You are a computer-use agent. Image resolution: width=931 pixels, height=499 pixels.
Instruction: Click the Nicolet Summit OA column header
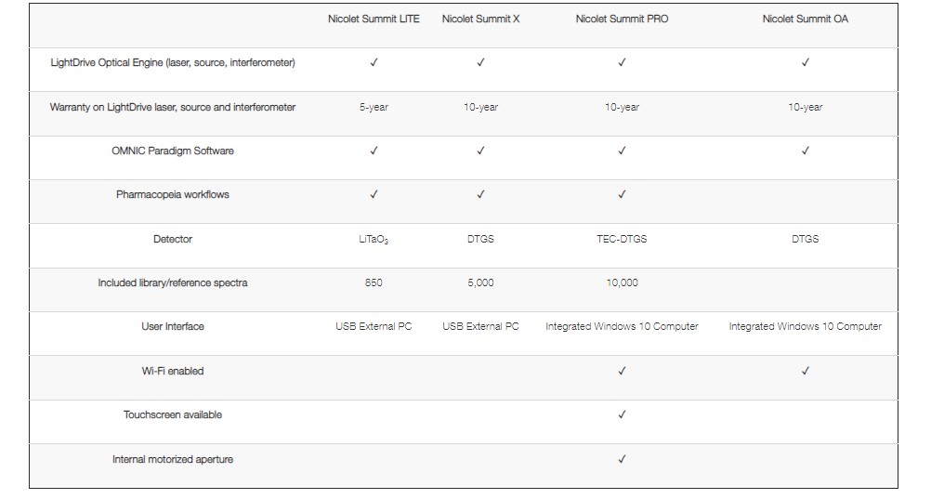click(806, 19)
